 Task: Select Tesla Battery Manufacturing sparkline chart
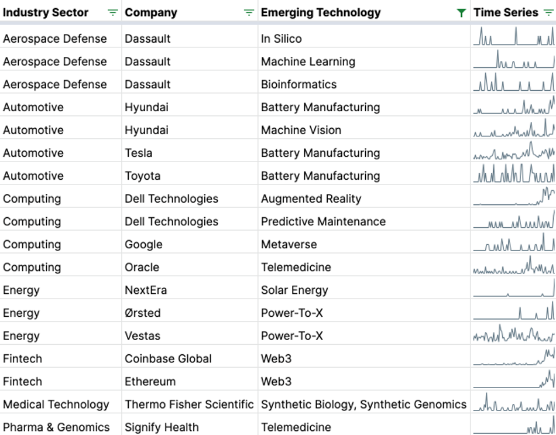pos(514,150)
